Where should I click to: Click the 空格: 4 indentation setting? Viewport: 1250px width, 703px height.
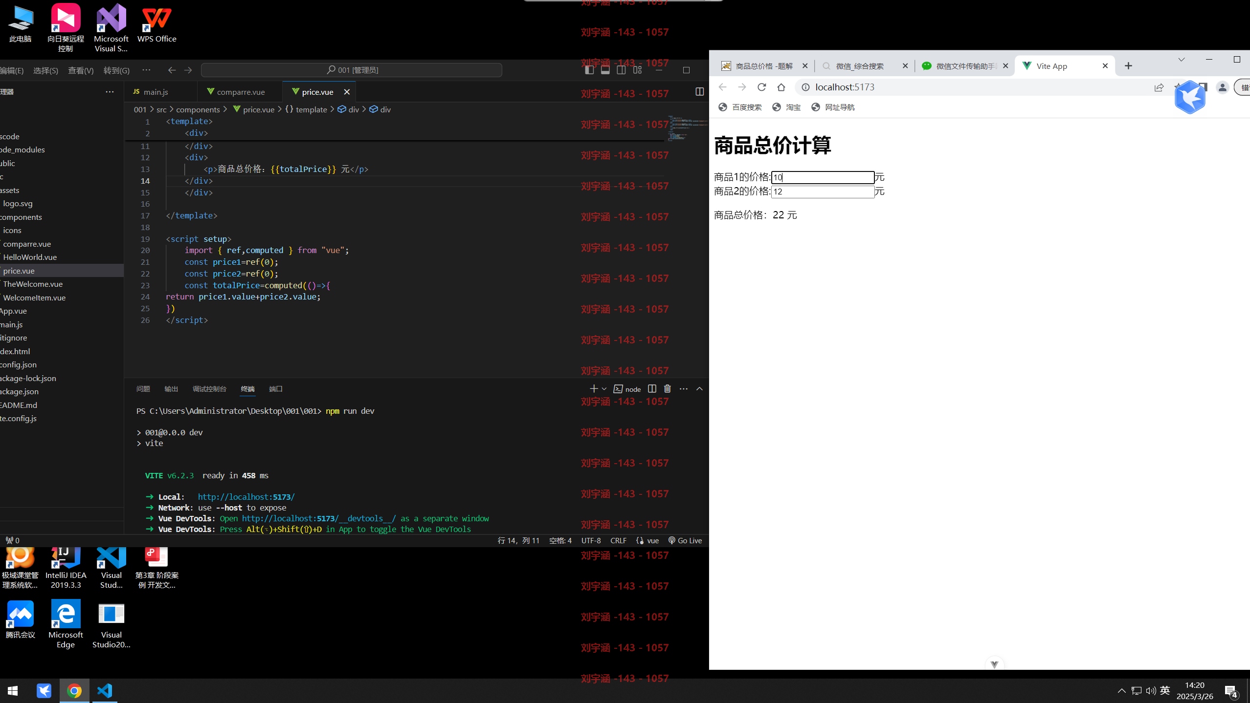click(x=560, y=540)
